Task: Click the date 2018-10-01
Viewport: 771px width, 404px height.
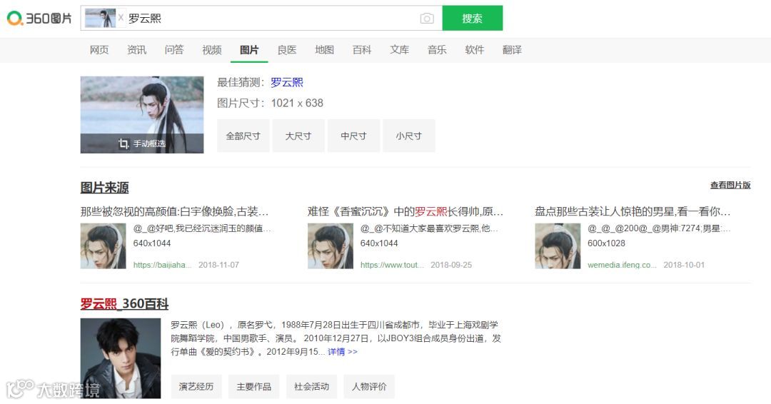Action: click(x=684, y=264)
